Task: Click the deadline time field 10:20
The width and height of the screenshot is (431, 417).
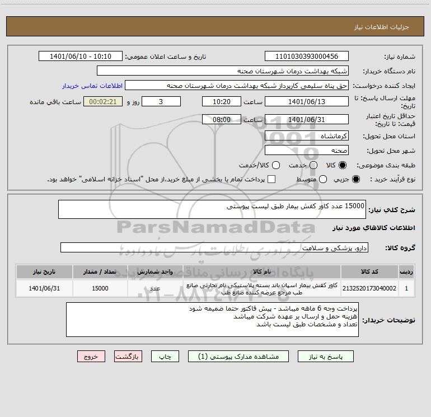Action: coord(222,101)
